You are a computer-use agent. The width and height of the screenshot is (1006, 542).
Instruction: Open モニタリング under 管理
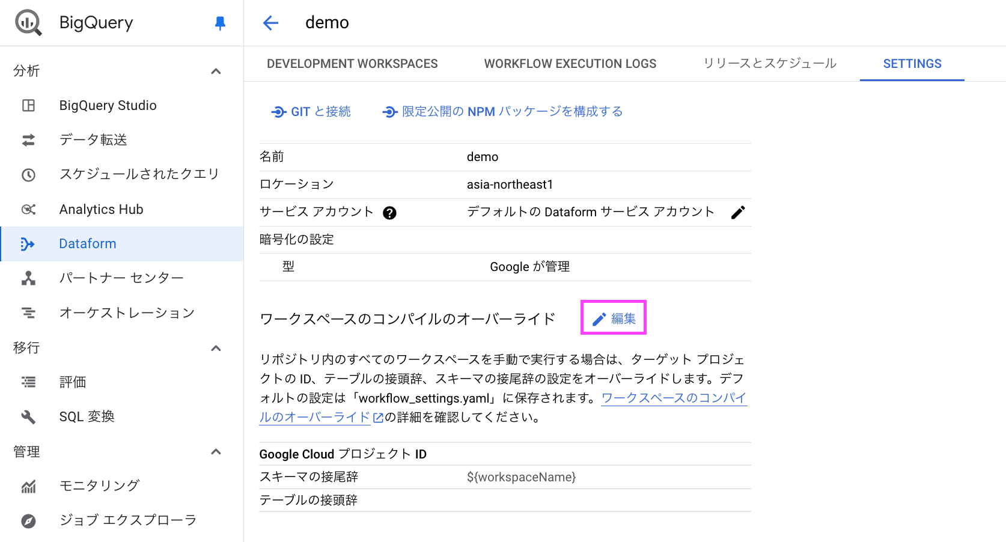(99, 485)
